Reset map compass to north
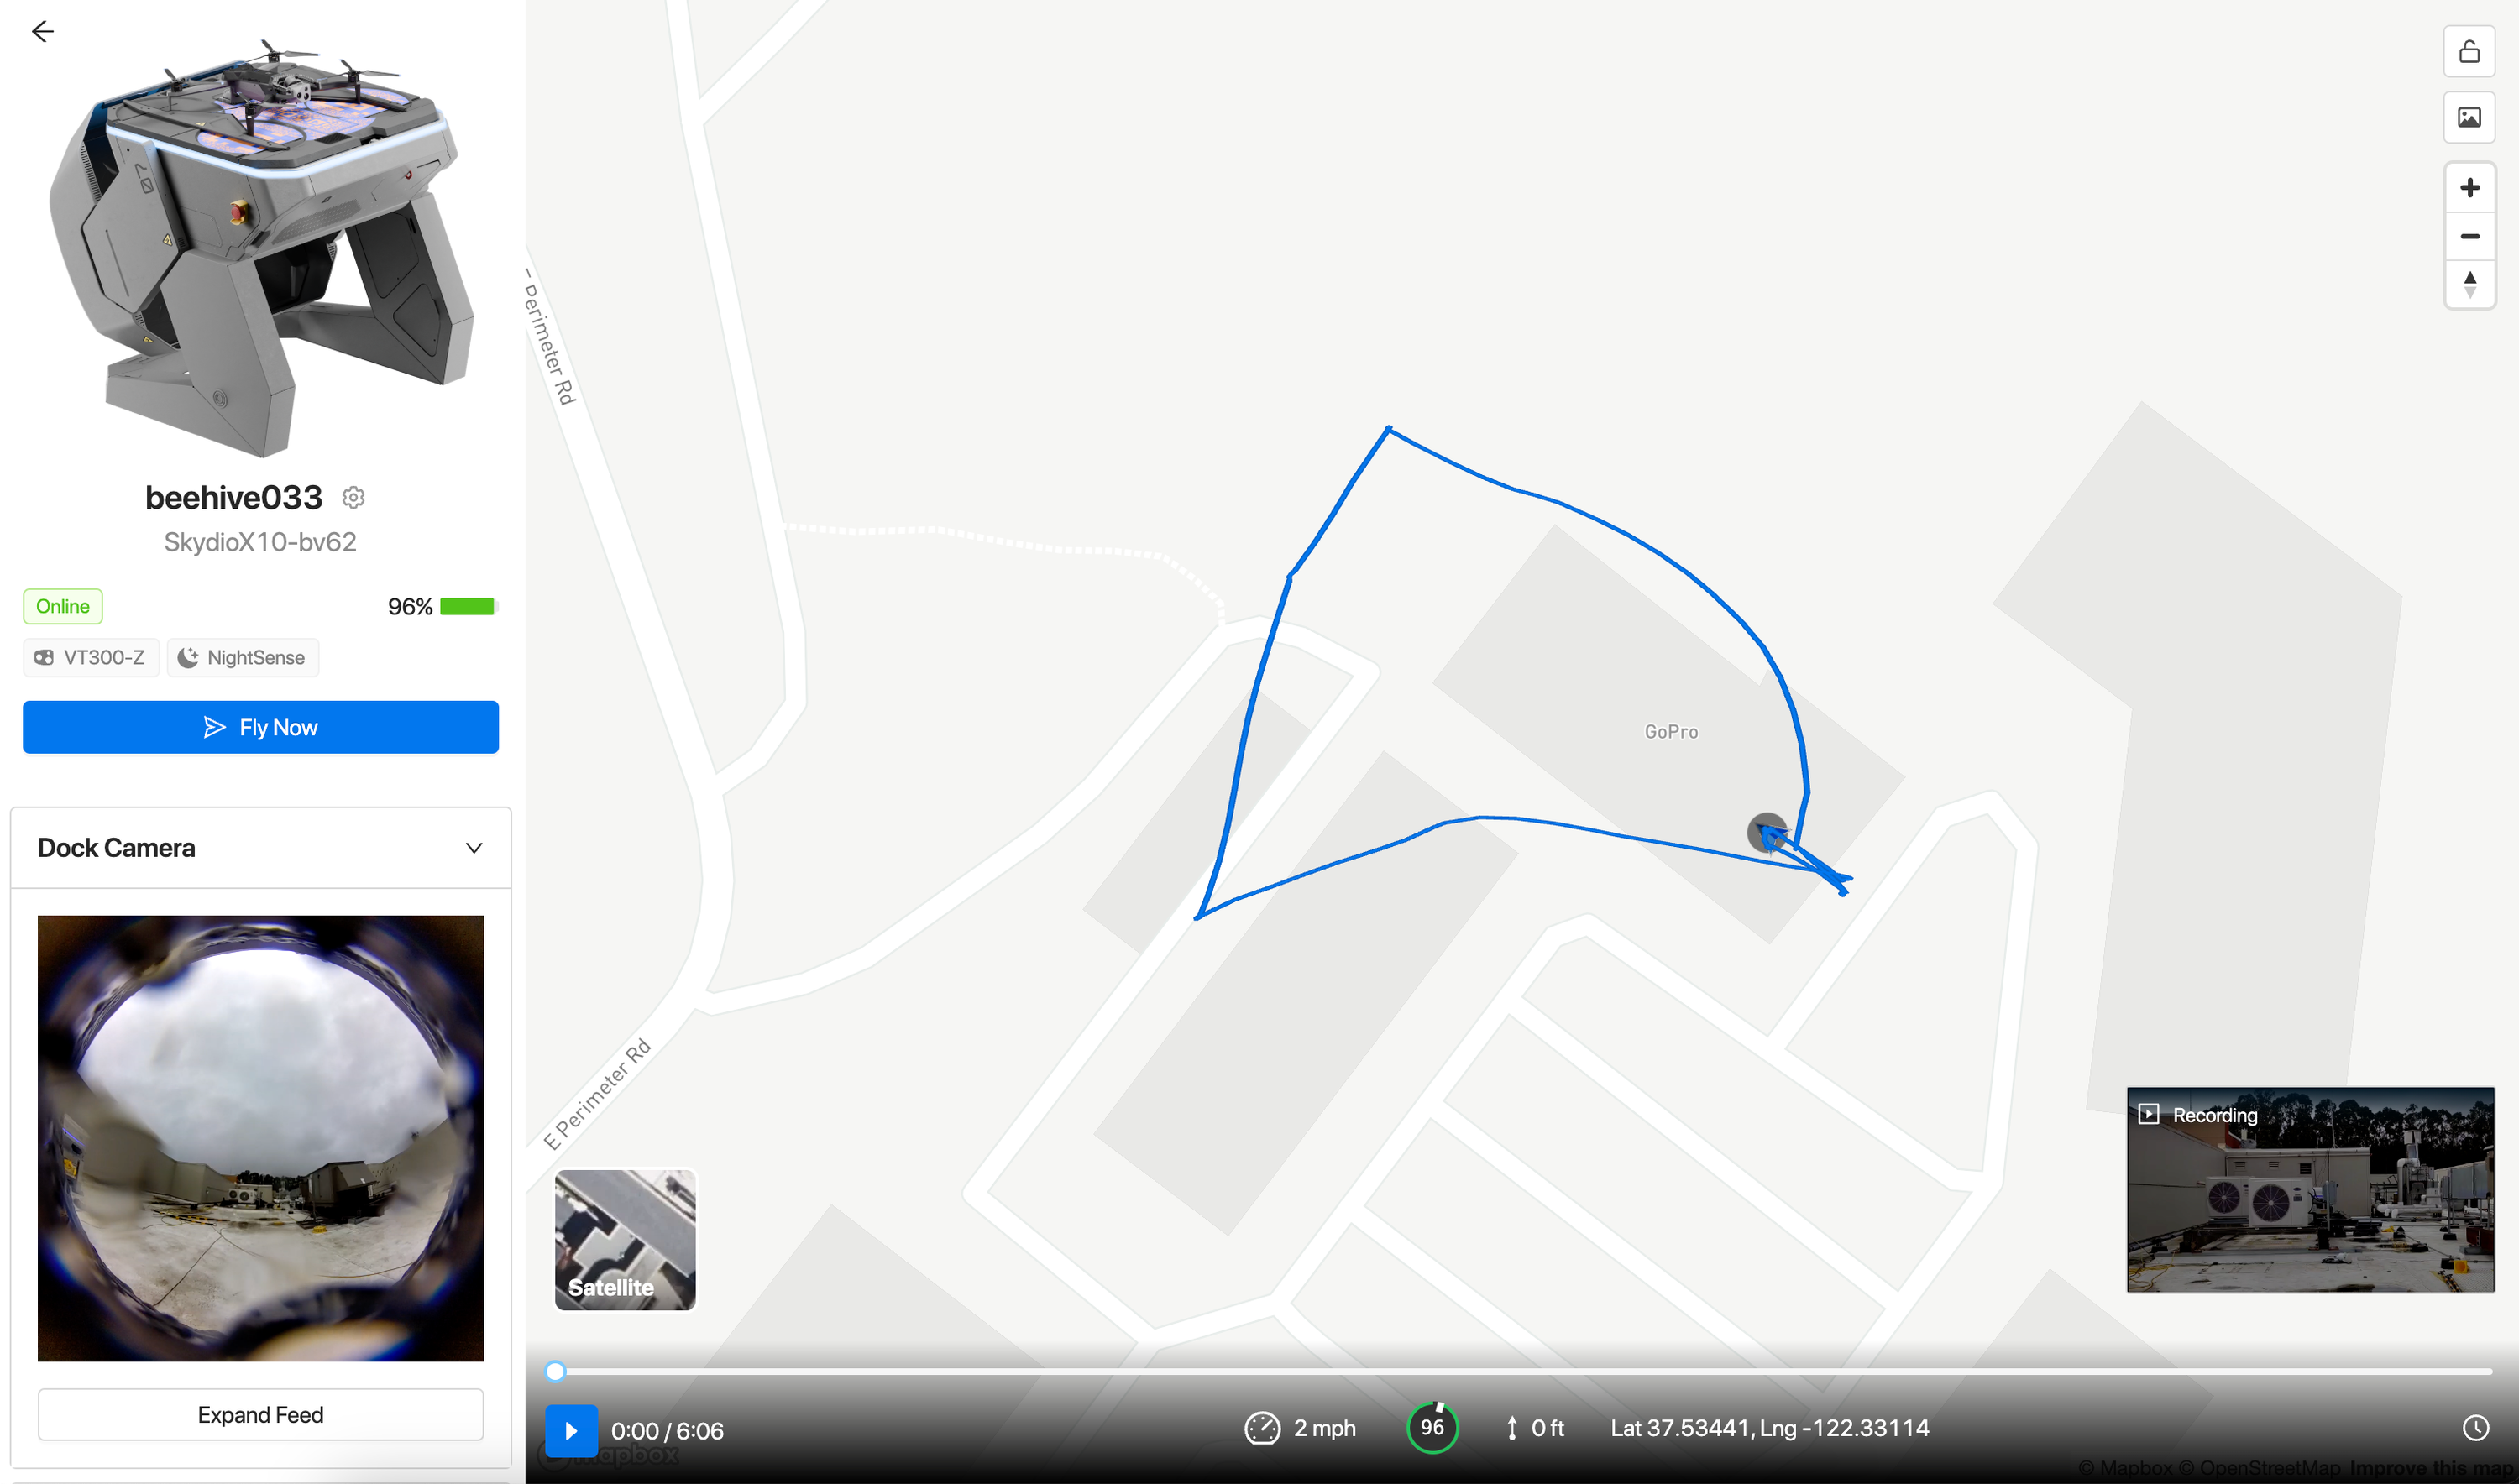2519x1484 pixels. (2469, 285)
